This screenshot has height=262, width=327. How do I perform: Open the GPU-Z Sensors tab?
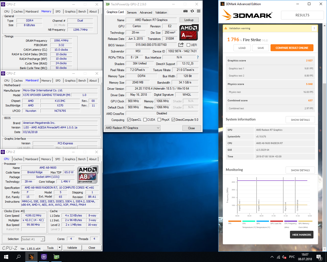click(132, 13)
